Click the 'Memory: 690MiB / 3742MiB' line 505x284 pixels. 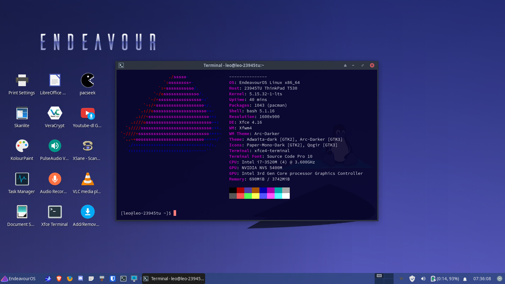(x=259, y=179)
